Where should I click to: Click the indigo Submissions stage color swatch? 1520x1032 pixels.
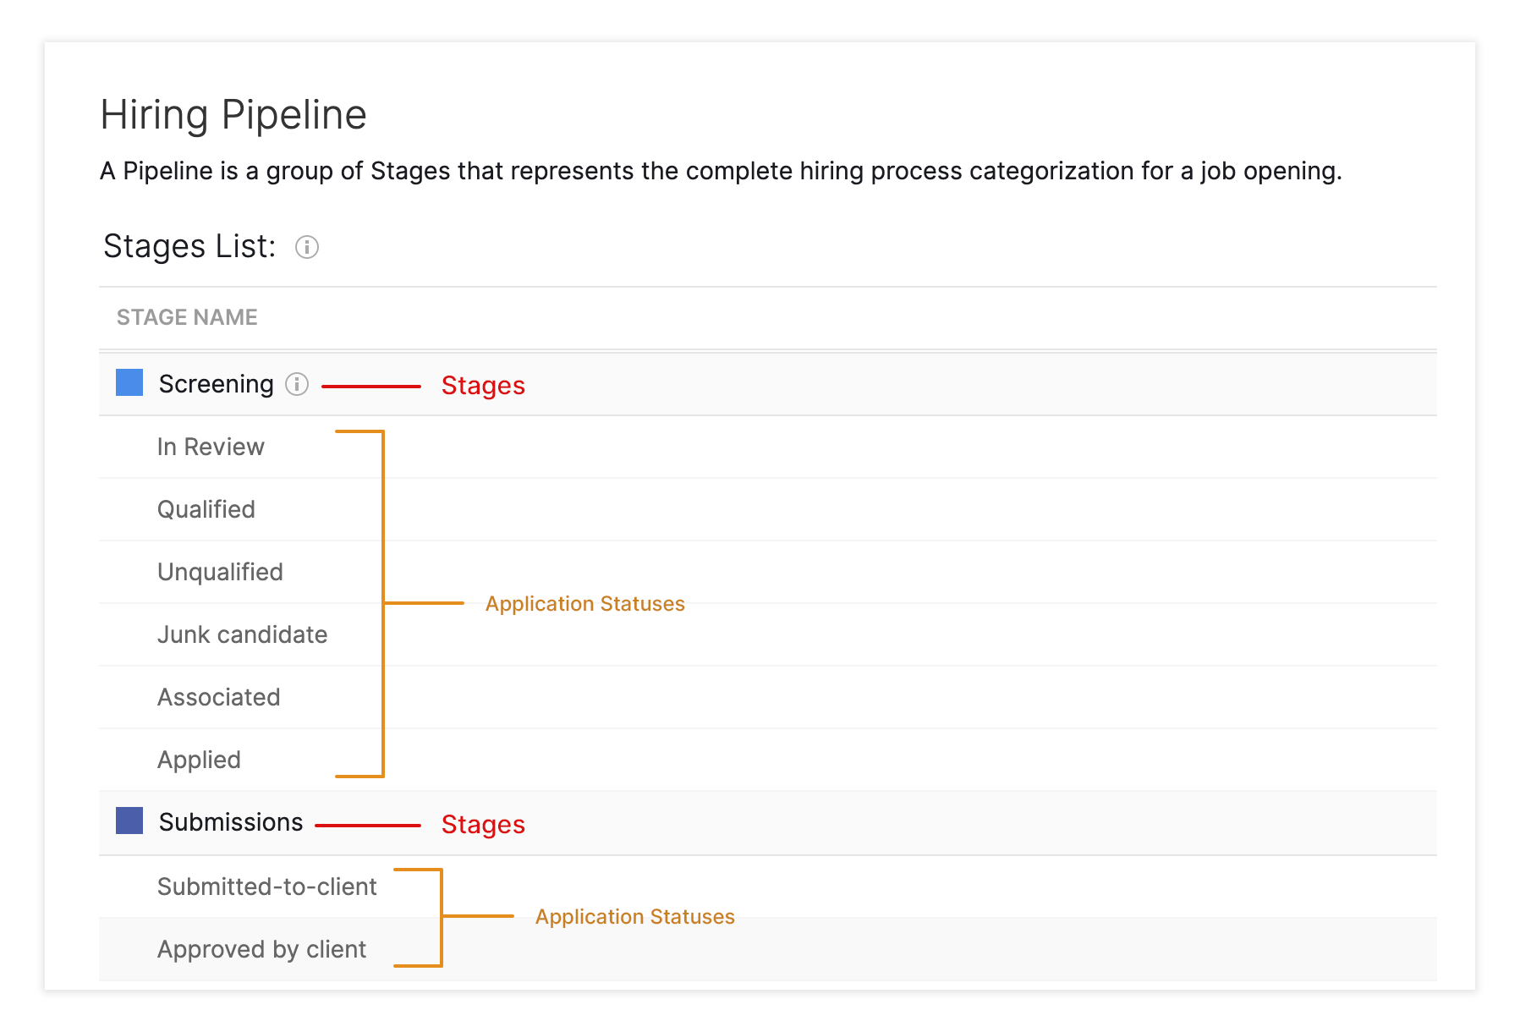tap(129, 821)
